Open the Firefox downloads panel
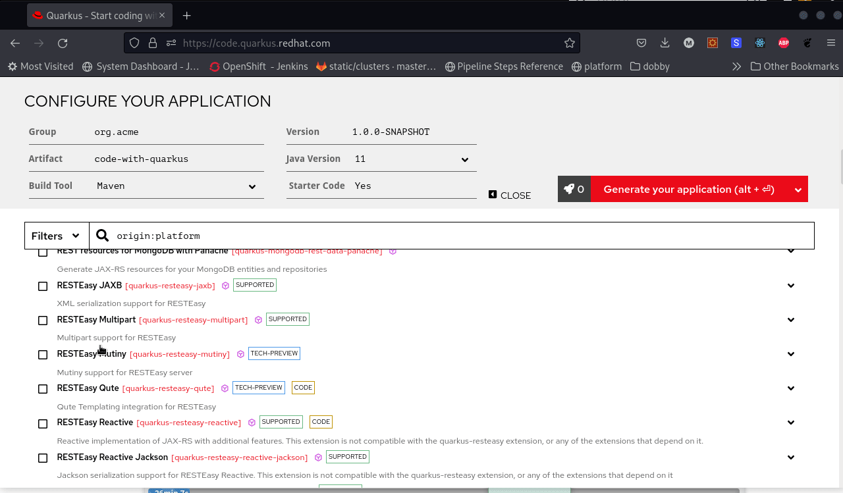The height and width of the screenshot is (493, 843). click(665, 43)
